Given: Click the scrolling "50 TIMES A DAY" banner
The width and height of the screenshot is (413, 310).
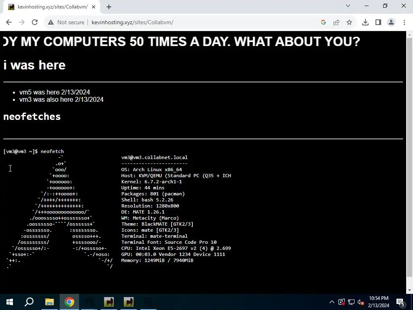Looking at the screenshot, I should (x=181, y=42).
